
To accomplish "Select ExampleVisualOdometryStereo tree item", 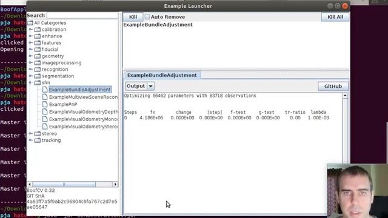I will pos(84,127).
